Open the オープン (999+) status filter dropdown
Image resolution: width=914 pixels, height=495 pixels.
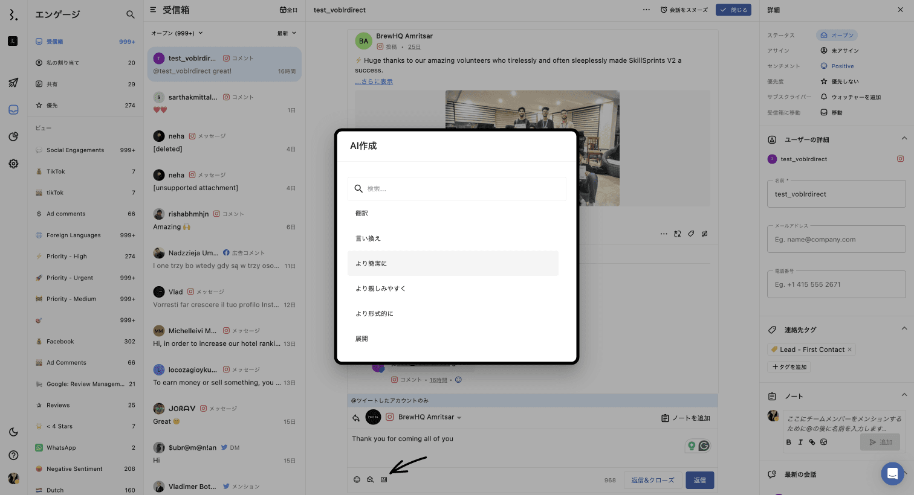(177, 33)
